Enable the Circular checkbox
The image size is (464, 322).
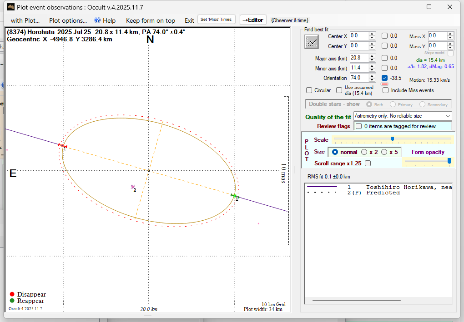pos(309,90)
